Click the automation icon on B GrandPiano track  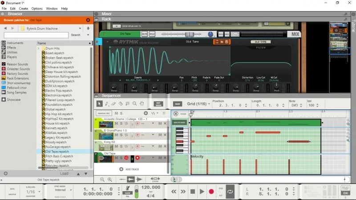point(126,135)
